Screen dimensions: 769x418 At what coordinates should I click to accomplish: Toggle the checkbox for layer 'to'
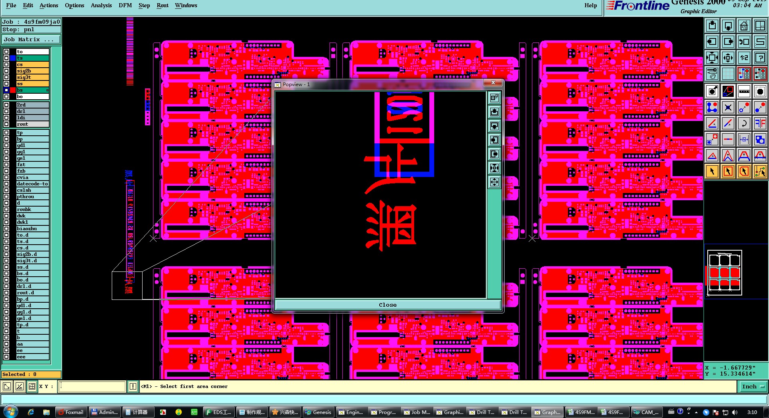point(6,52)
